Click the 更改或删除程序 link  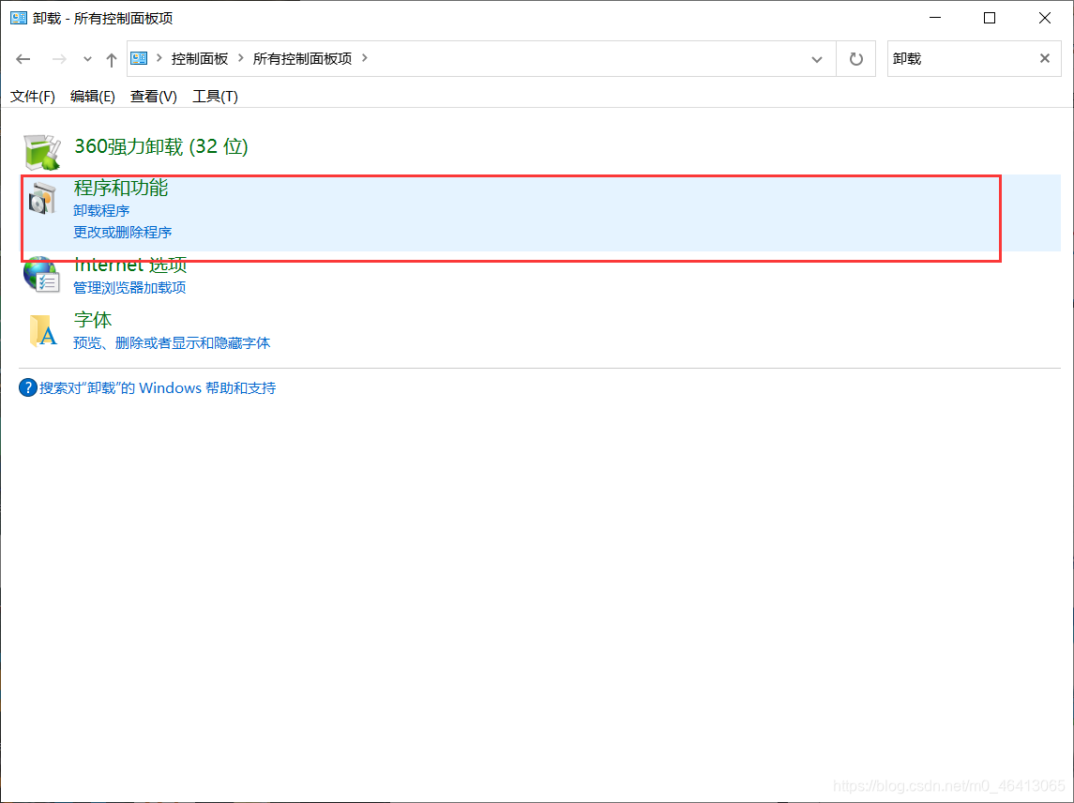tap(123, 233)
